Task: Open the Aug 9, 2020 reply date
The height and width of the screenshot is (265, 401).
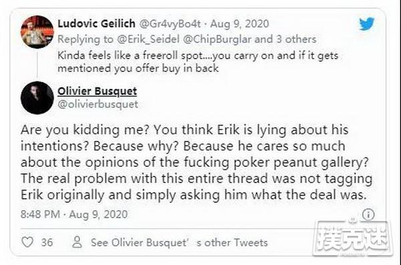Action: pyautogui.click(x=240, y=24)
